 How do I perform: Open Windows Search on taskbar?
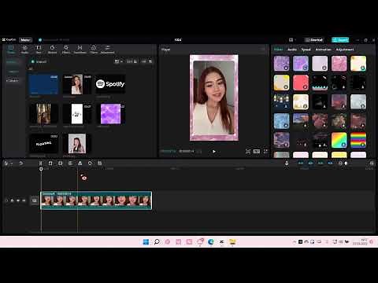(x=157, y=241)
